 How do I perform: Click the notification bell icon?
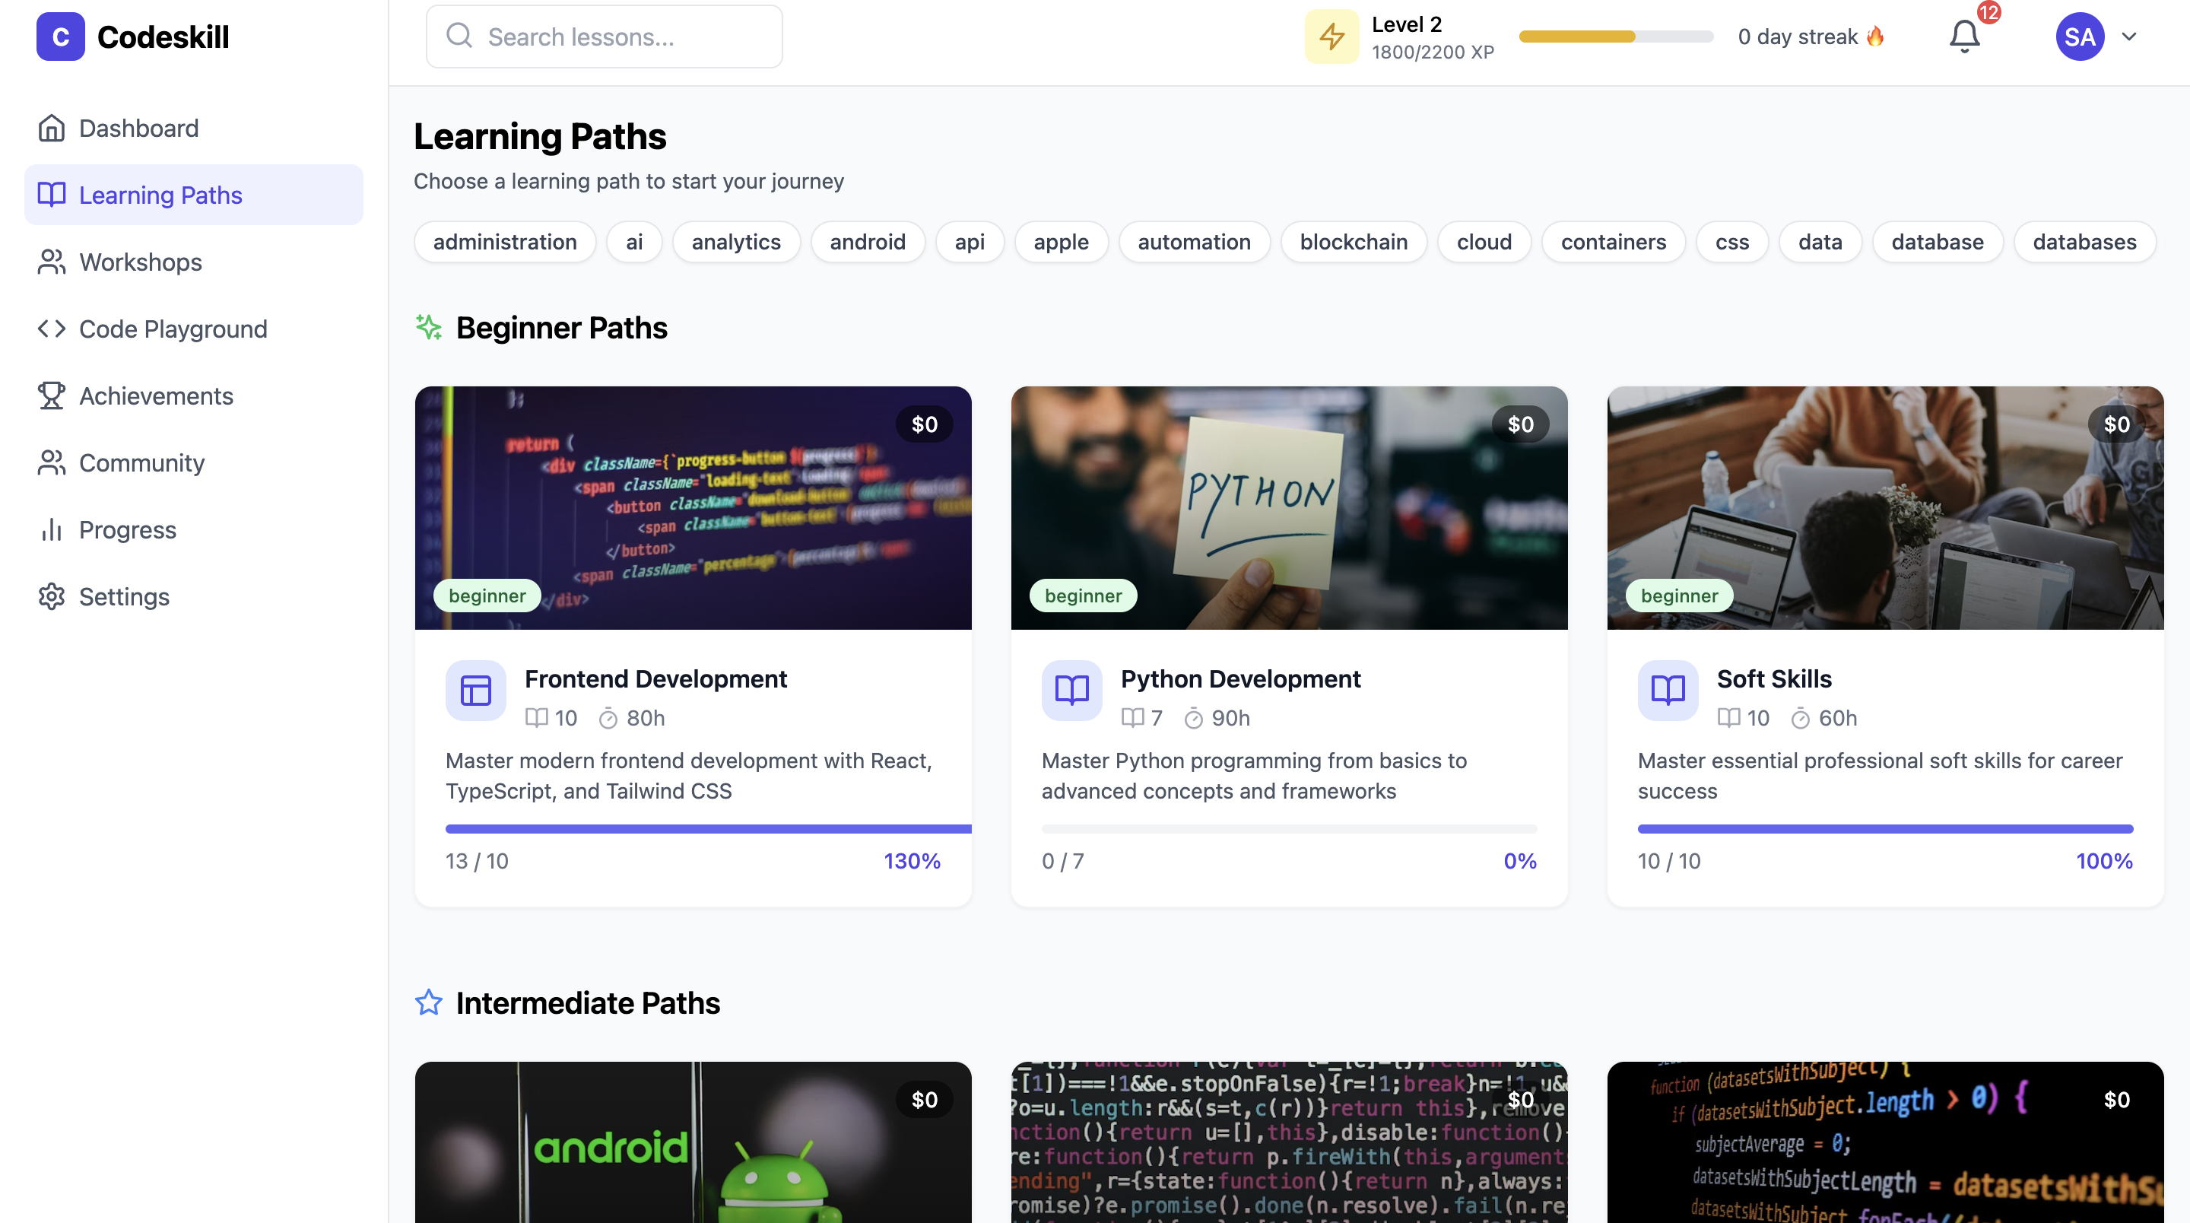1964,37
